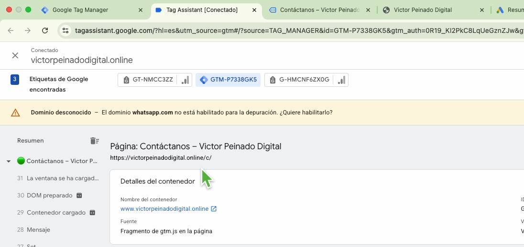This screenshot has width=524, height=247.
Task: Go back in browser history
Action: coord(11,31)
